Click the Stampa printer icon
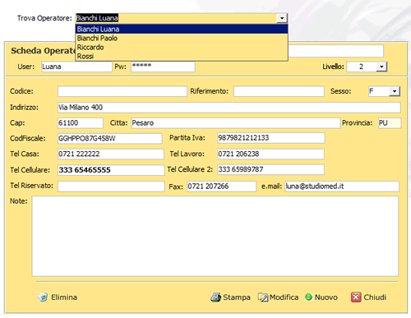The image size is (411, 318). (216, 297)
